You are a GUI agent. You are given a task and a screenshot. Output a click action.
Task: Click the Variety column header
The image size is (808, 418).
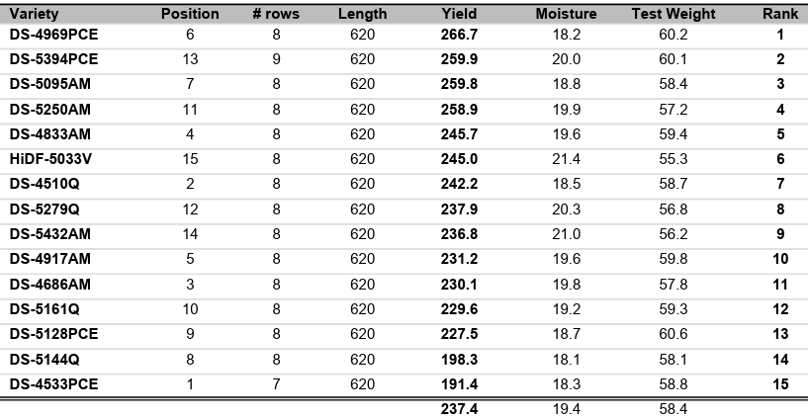pyautogui.click(x=35, y=15)
